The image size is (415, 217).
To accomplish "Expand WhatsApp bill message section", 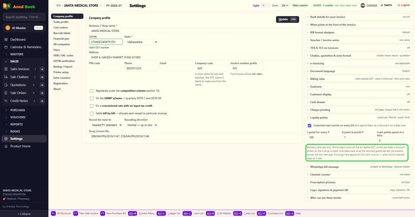I will point(358,167).
